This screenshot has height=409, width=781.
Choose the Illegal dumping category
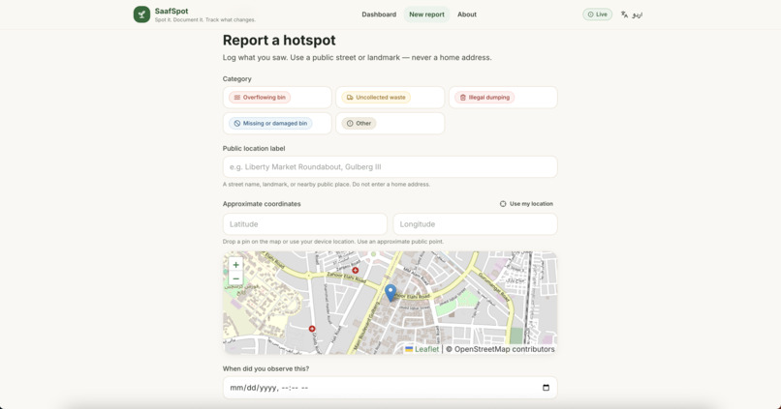pos(503,98)
